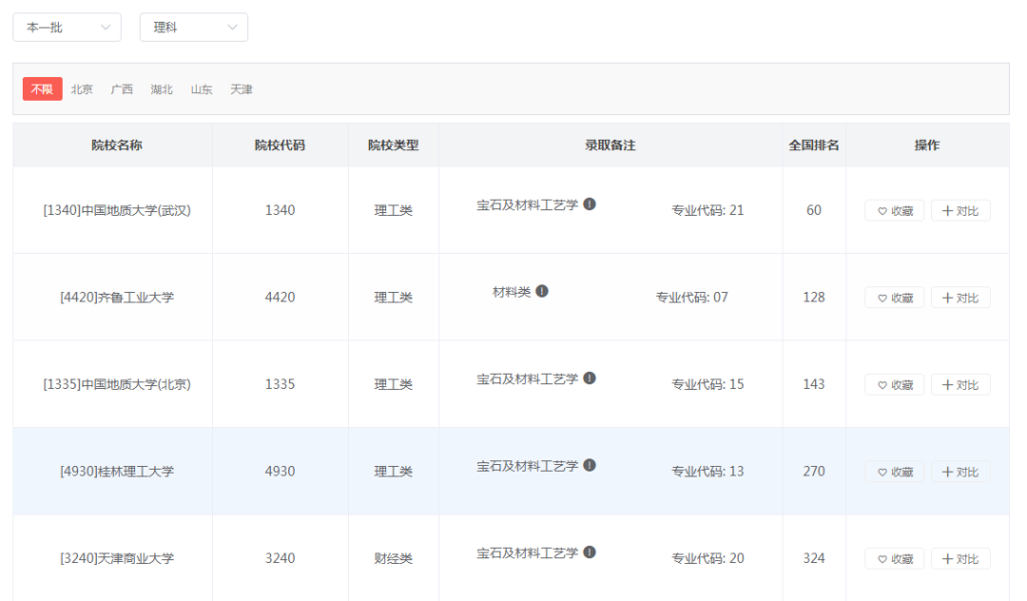
Task: Click 财经类 school type cell
Action: 393,558
